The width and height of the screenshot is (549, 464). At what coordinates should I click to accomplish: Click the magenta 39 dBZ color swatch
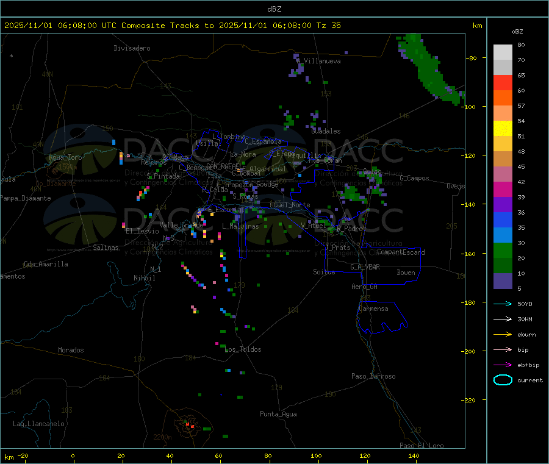click(x=503, y=189)
